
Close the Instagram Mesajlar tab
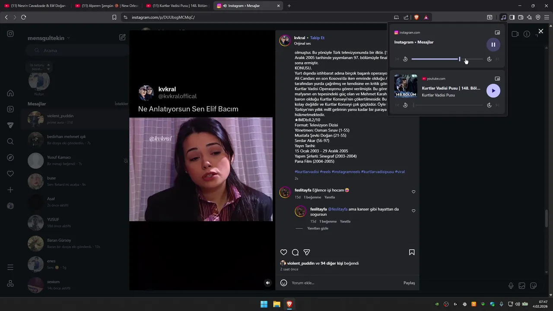tap(278, 6)
